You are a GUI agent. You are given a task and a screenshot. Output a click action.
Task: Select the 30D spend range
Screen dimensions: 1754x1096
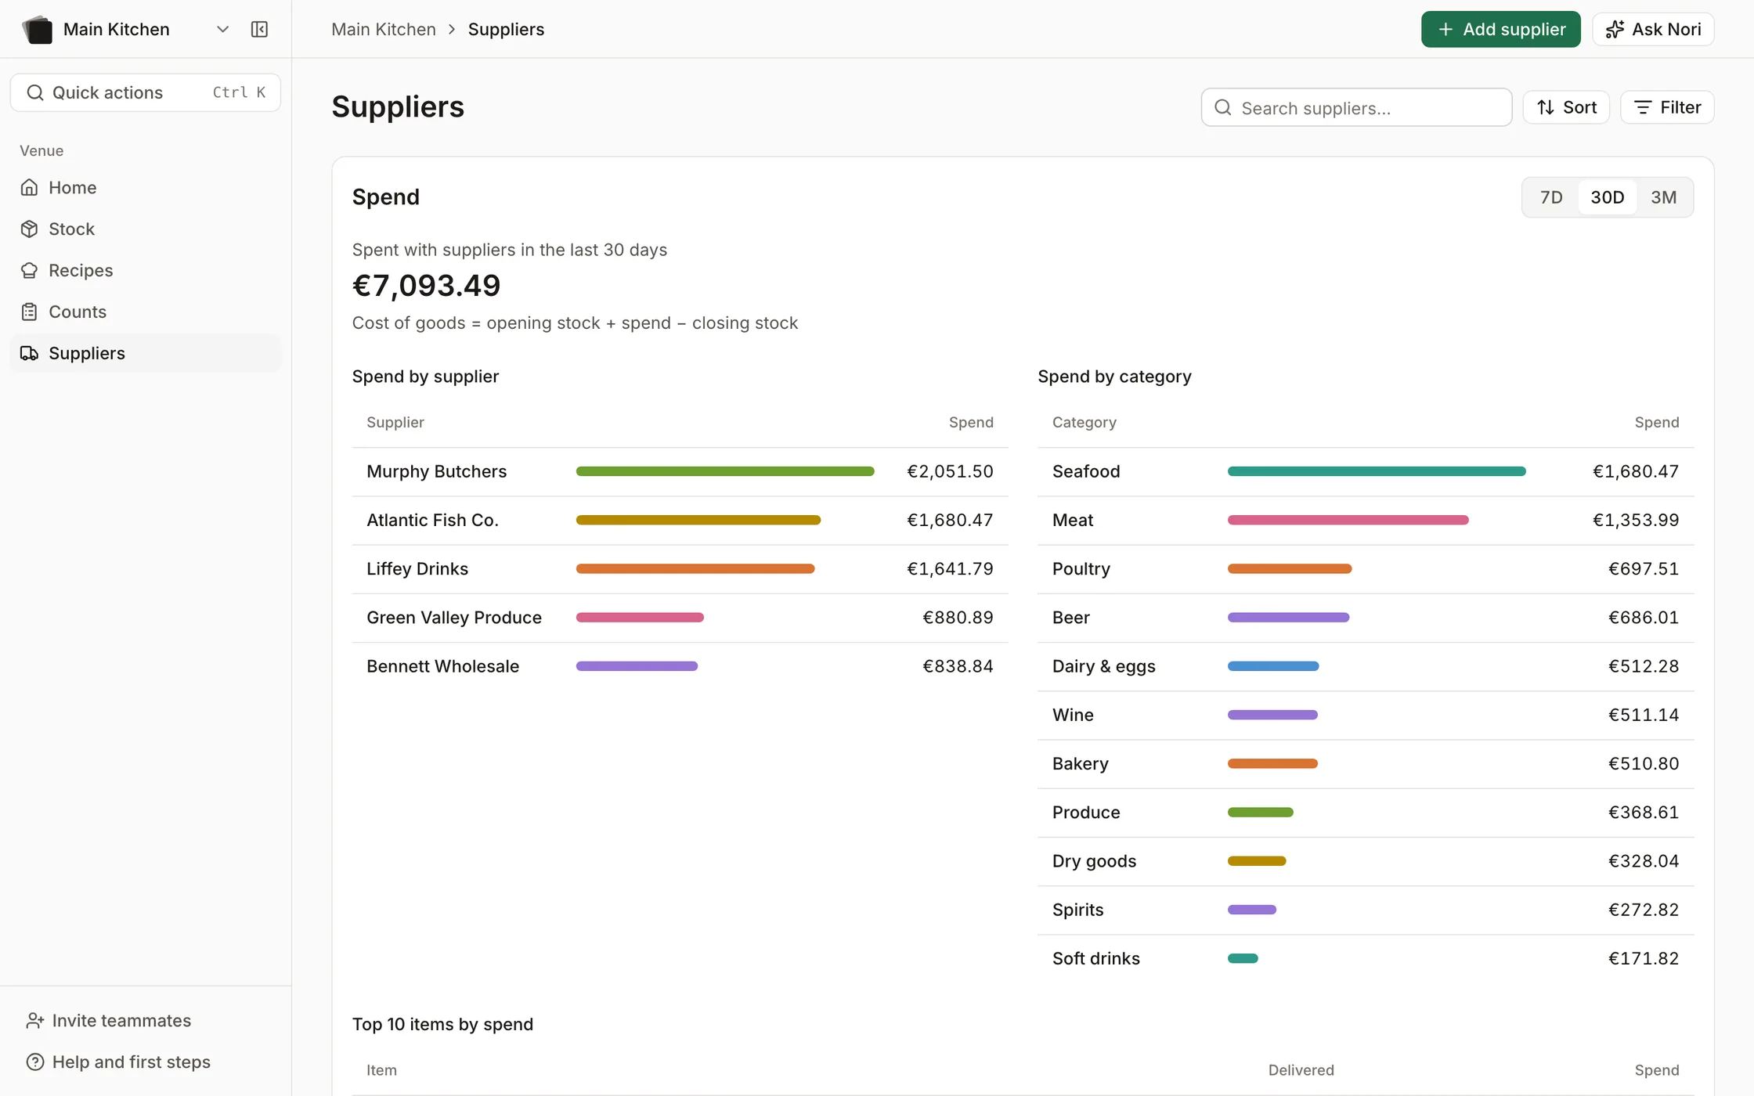point(1607,197)
